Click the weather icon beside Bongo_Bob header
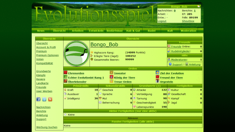The height and width of the screenshot is (132, 235). [198, 6]
